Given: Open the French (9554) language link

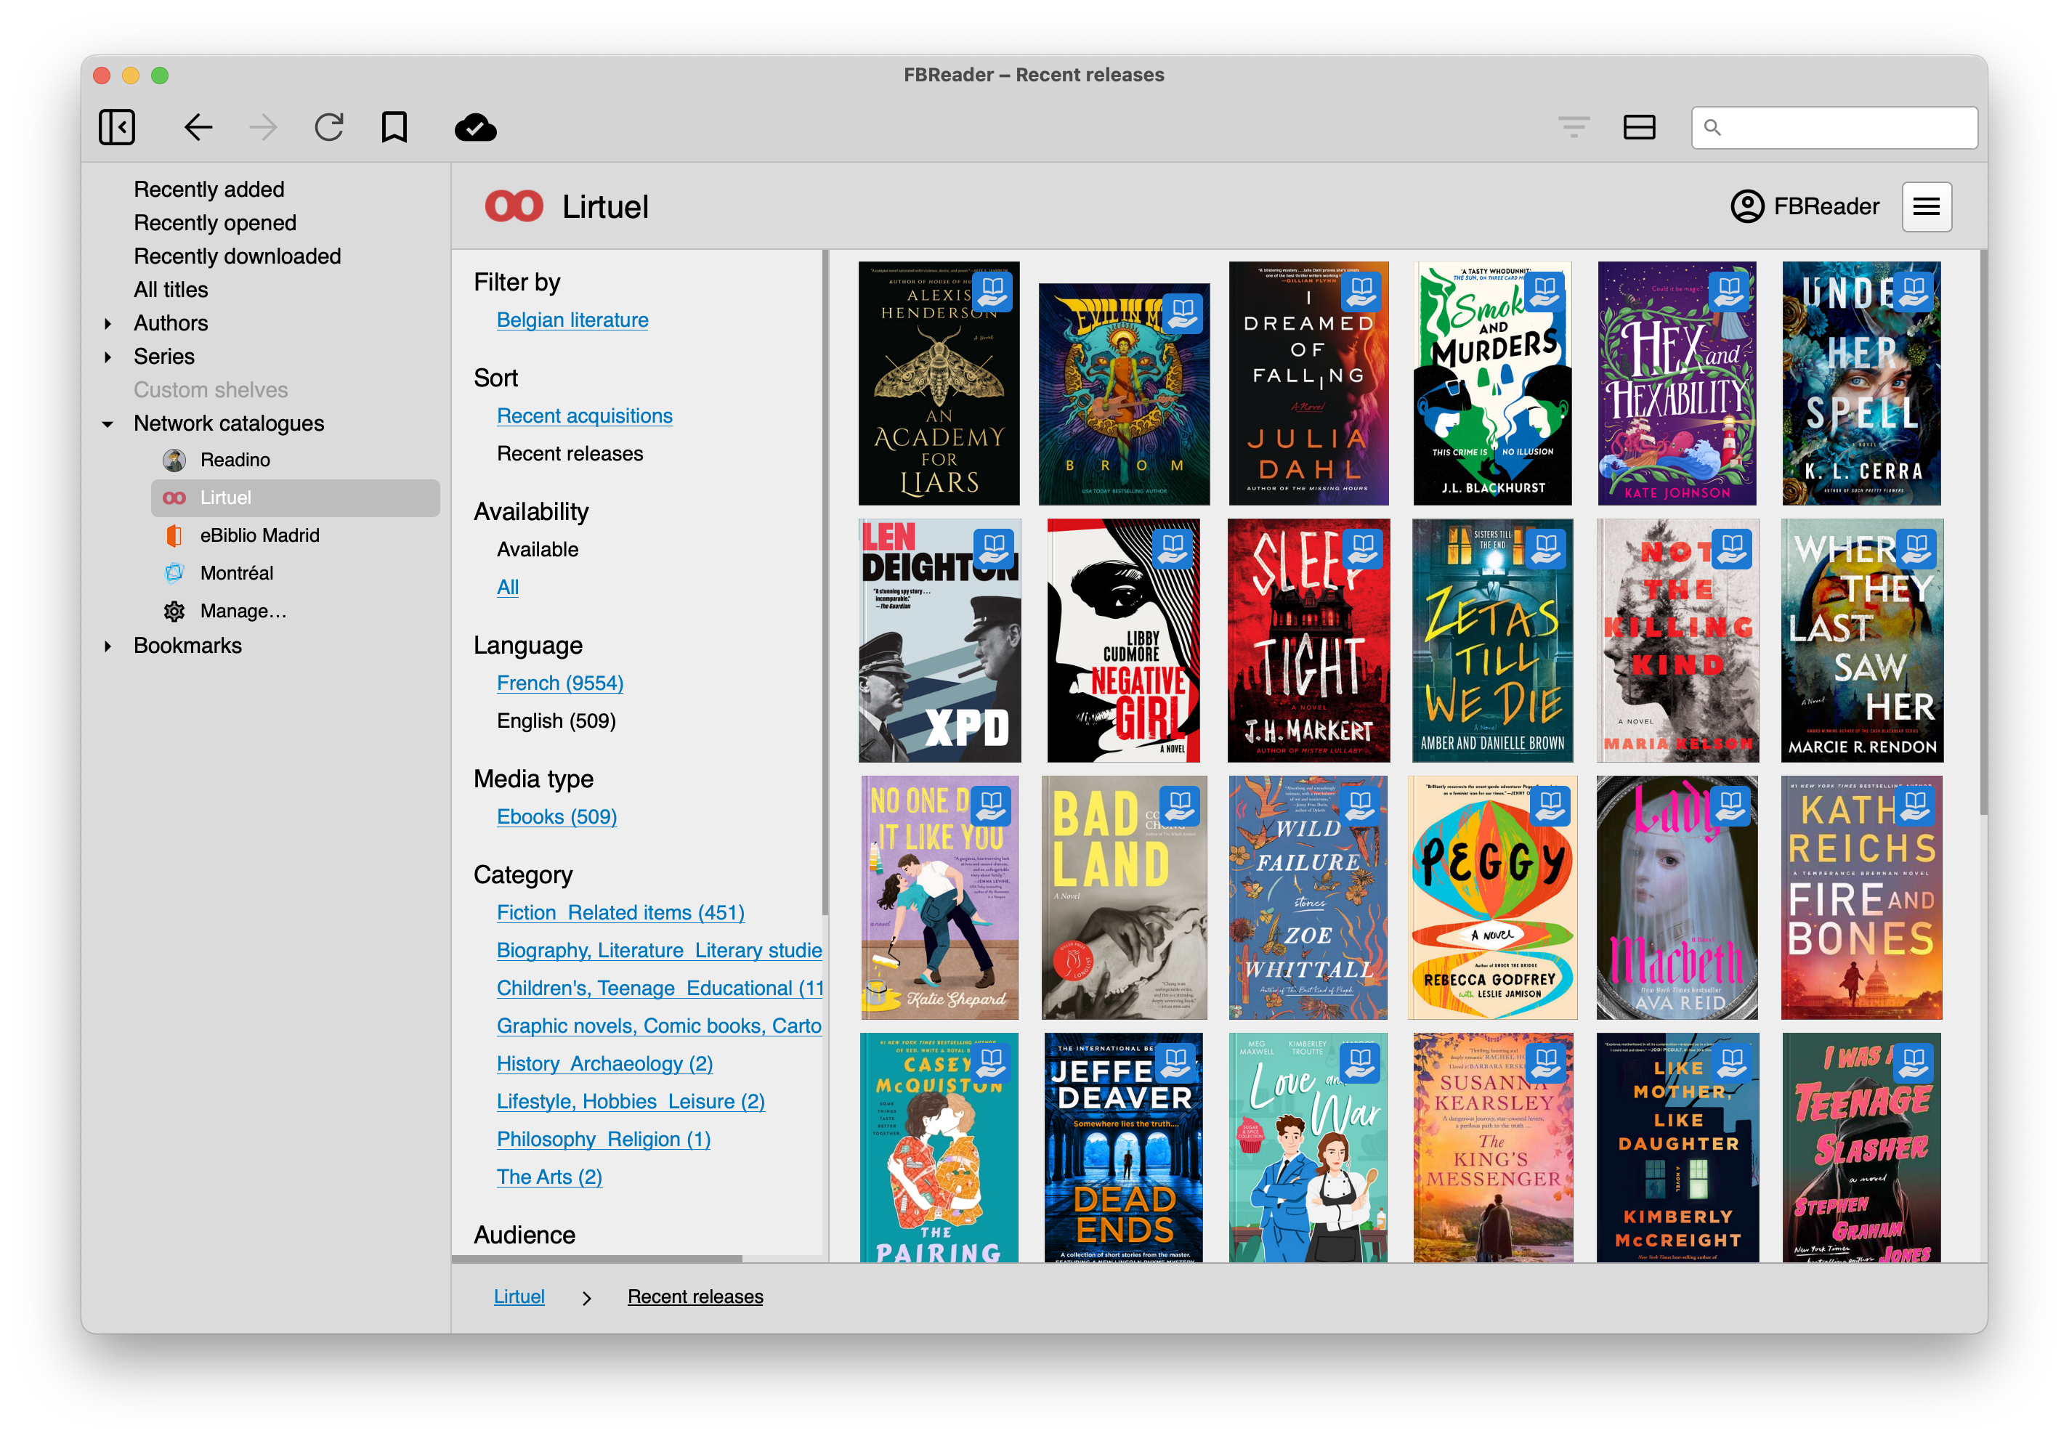Looking at the screenshot, I should pos(559,683).
